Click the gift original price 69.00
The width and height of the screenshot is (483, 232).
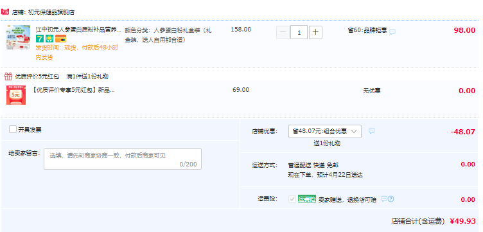pos(241,90)
